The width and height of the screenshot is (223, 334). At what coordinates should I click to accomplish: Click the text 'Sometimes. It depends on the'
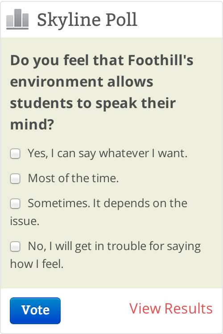tap(107, 203)
